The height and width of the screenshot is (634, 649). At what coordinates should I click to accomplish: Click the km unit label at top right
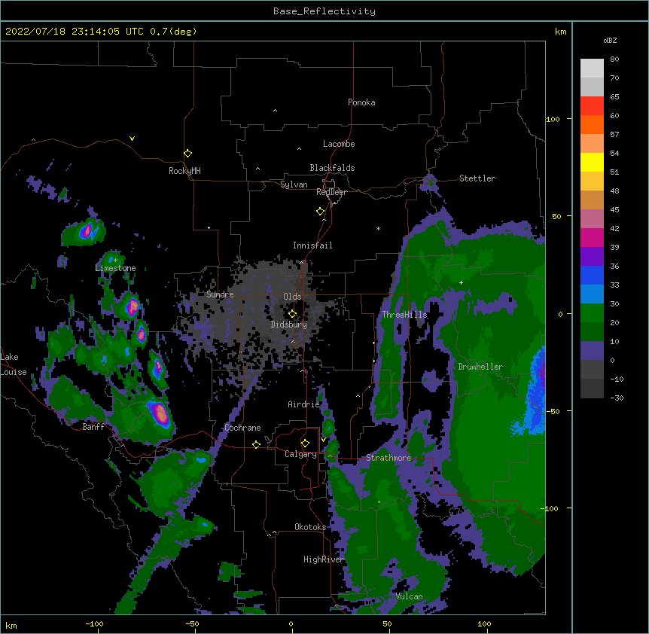point(561,32)
